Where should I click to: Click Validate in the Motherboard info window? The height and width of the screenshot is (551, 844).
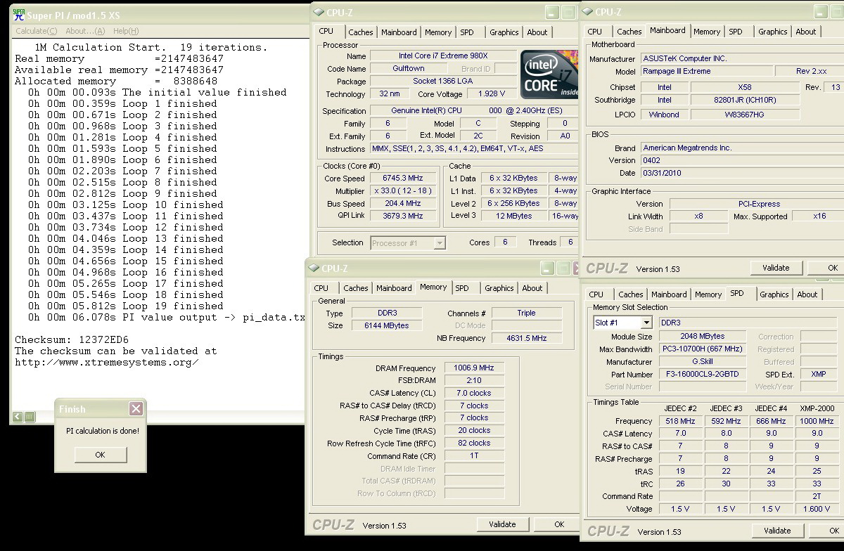coord(776,268)
